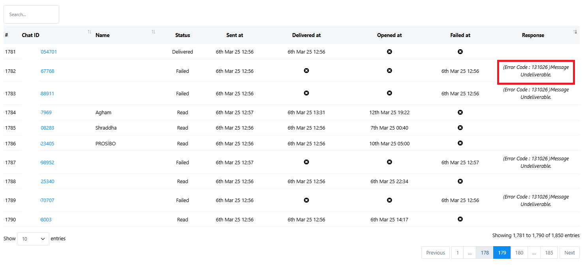Click Opened-at cross icon in row 1787
588x271 pixels.
[389, 162]
